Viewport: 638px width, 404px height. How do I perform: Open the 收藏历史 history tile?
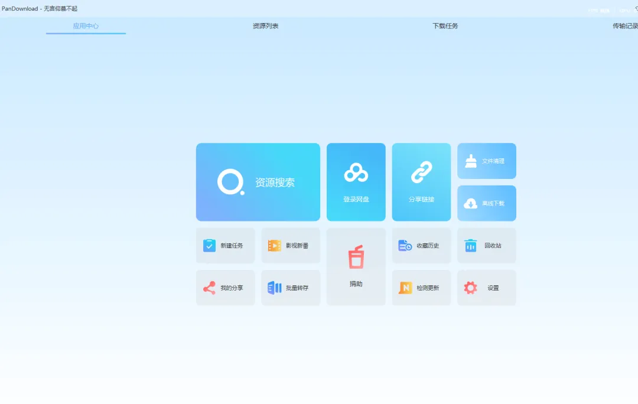(421, 245)
